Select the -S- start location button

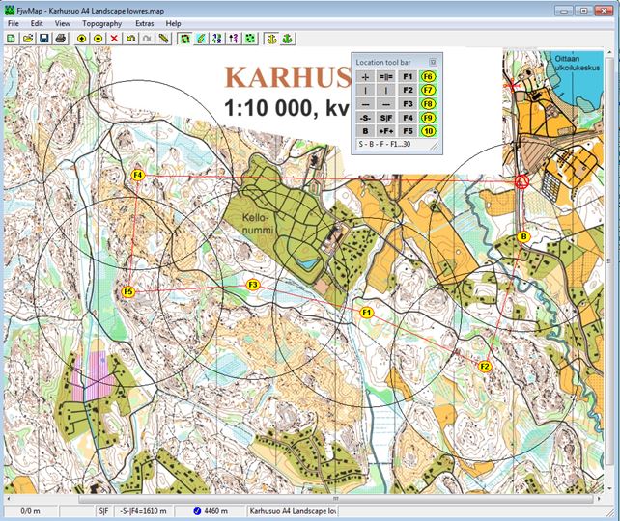(x=365, y=118)
